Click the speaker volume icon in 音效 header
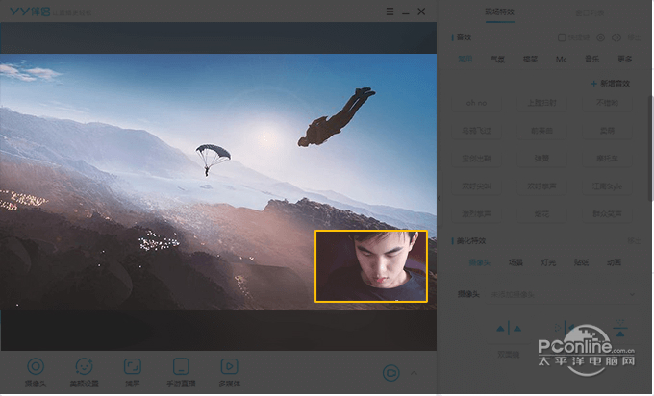This screenshot has height=396, width=654. coord(616,37)
